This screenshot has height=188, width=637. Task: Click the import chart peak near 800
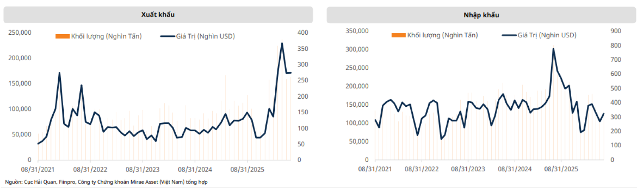tap(553, 49)
